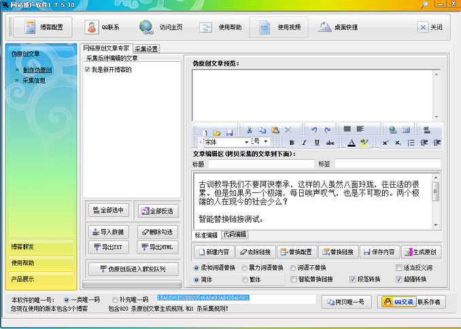Toggle bold formatting
The width and height of the screenshot is (461, 329).
[x=292, y=143]
